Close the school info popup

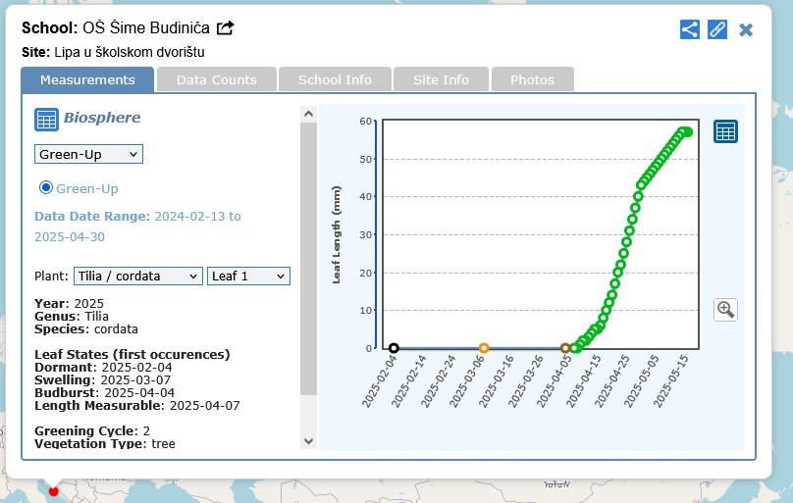[x=746, y=29]
